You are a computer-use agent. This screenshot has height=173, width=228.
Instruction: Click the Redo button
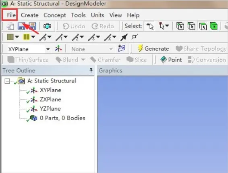click(103, 26)
